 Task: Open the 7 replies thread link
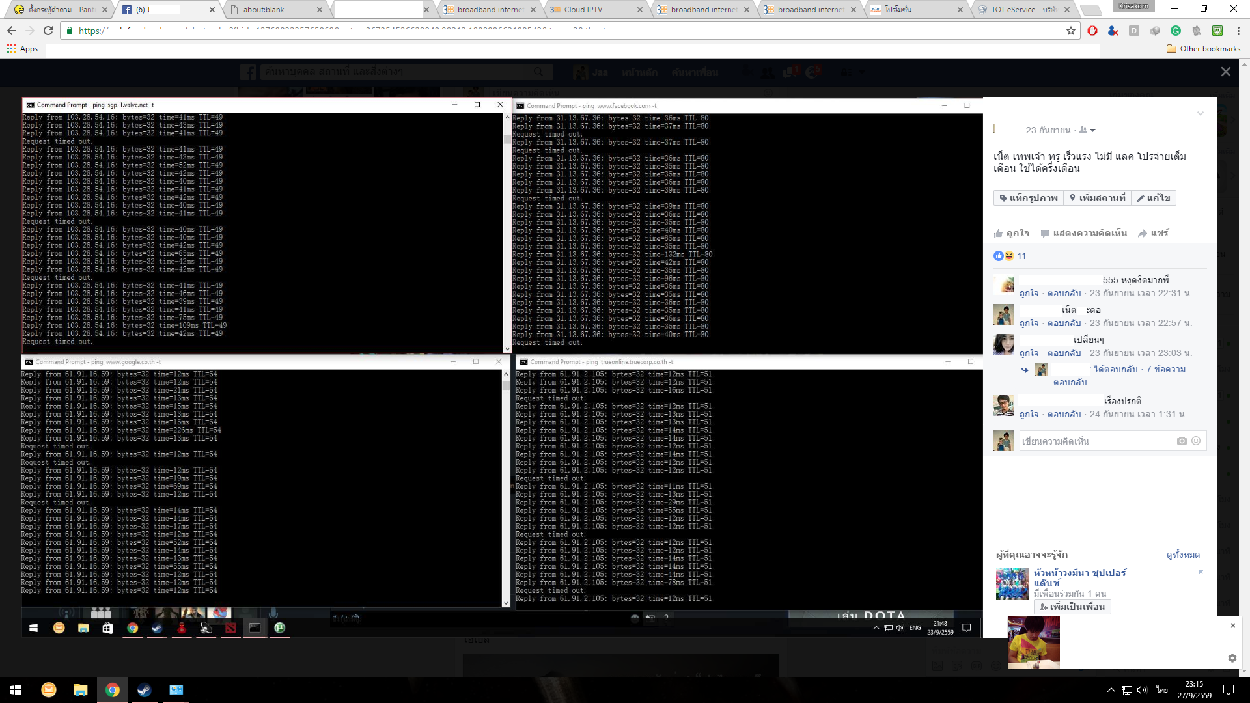click(x=1165, y=369)
